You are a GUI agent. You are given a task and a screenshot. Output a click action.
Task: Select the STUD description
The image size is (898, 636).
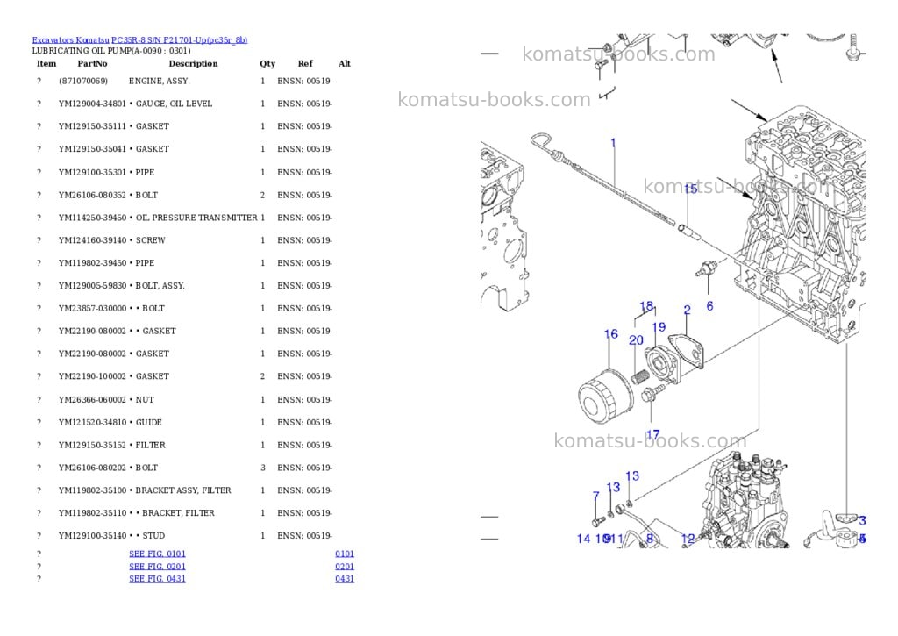coord(153,536)
